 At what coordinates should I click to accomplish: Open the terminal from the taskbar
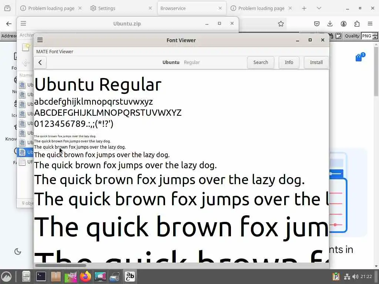(41, 277)
